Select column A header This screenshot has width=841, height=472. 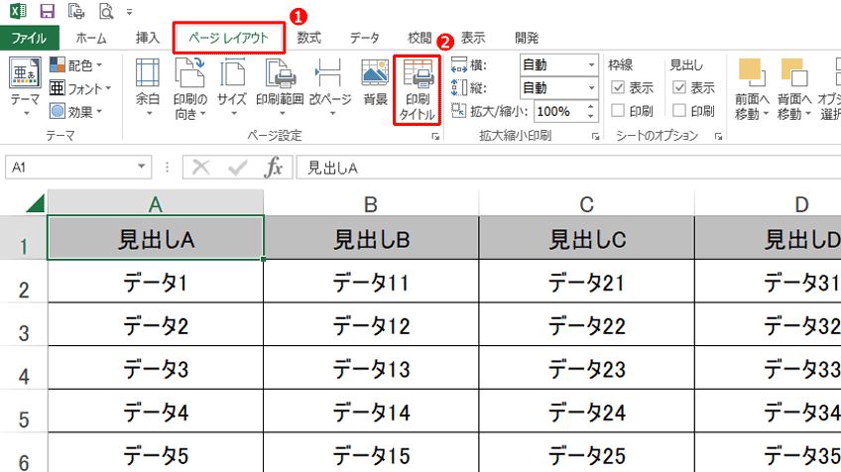coord(156,204)
